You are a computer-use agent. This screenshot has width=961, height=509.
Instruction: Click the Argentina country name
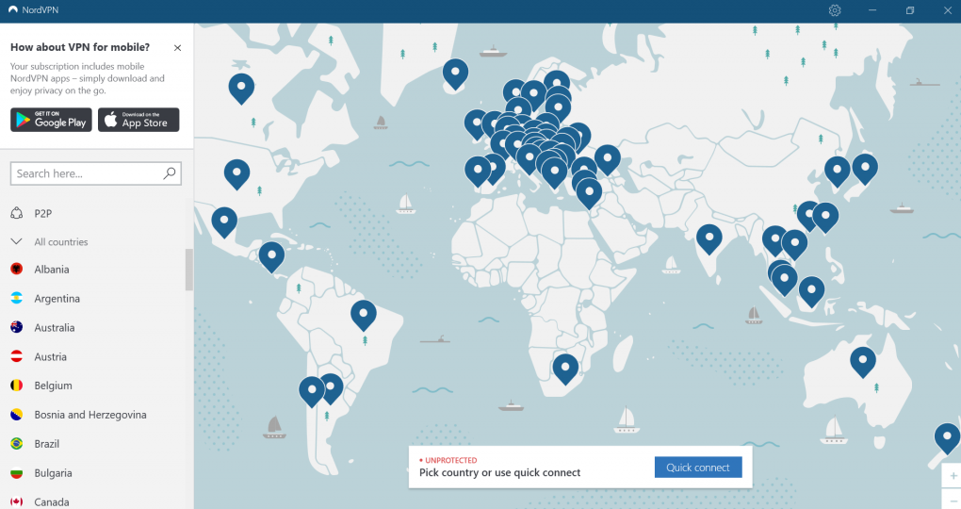point(57,299)
